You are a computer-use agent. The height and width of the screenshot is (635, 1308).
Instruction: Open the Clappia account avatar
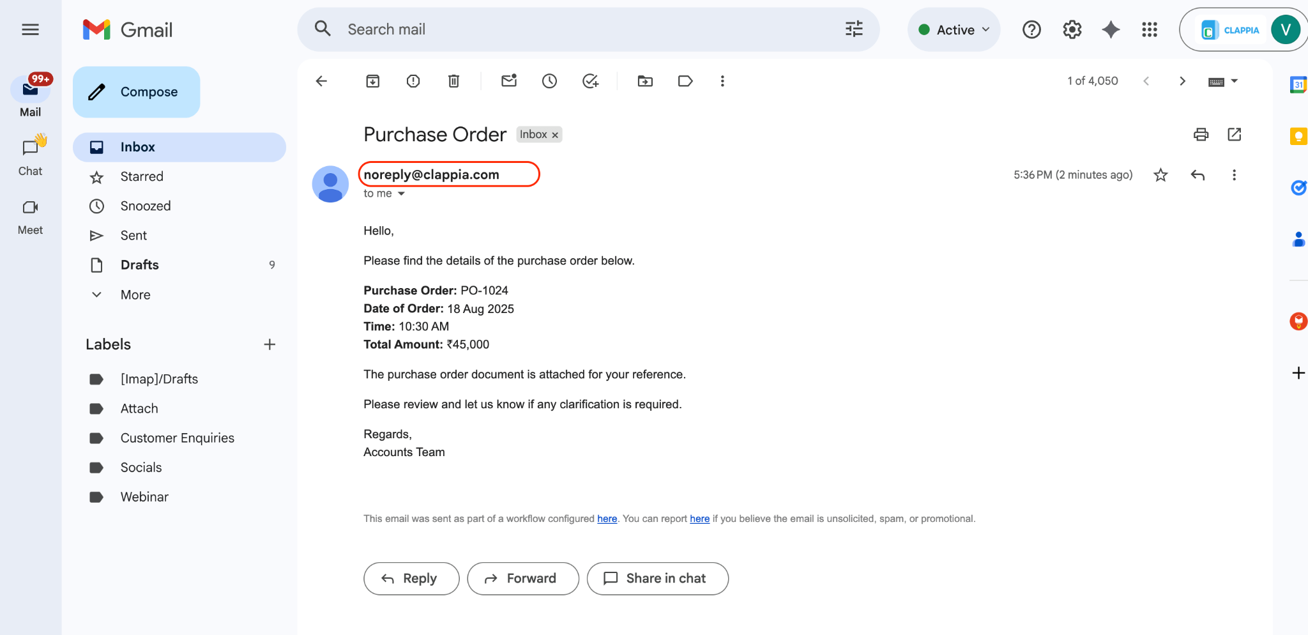pyautogui.click(x=1286, y=29)
